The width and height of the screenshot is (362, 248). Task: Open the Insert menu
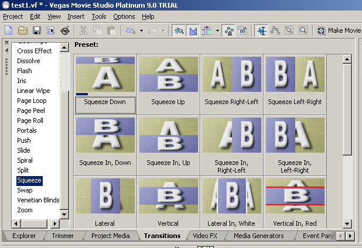(76, 16)
